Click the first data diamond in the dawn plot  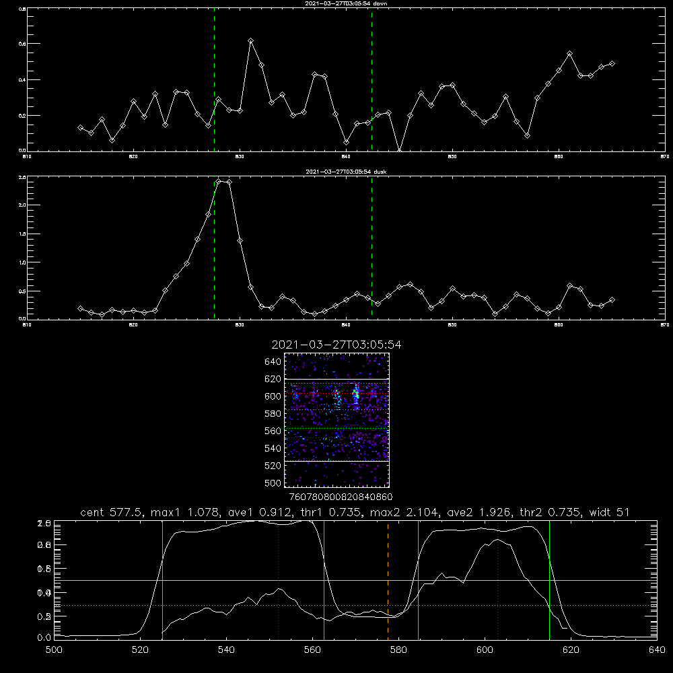pos(80,127)
